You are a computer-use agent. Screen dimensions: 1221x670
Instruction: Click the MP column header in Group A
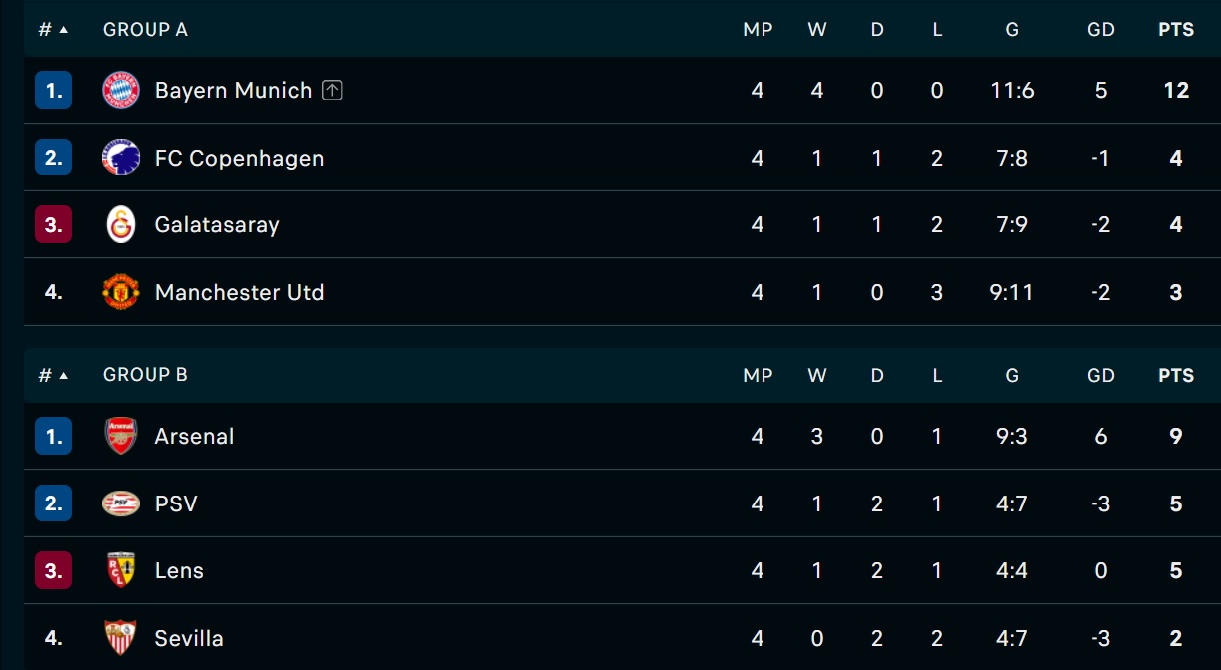758,30
